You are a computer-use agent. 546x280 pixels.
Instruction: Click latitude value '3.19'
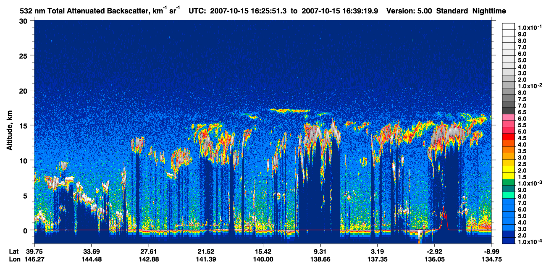pyautogui.click(x=377, y=251)
